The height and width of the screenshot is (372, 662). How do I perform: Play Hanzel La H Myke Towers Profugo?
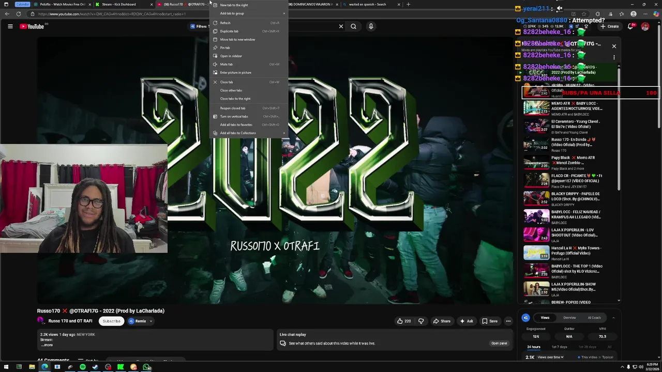tap(569, 253)
